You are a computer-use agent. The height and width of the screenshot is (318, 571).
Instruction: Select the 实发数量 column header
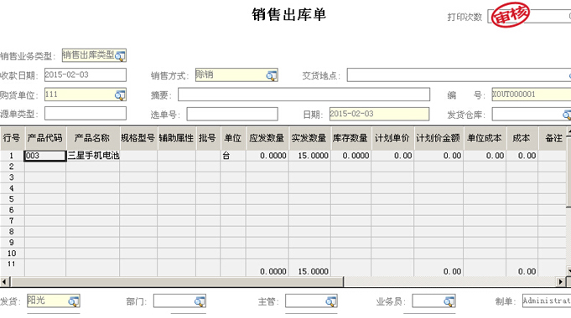[x=309, y=138]
